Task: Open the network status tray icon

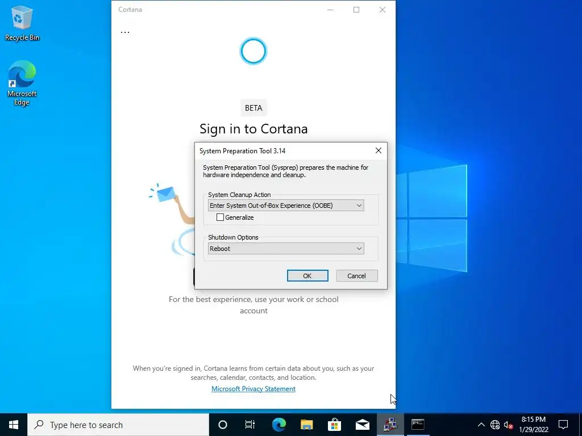Action: [x=495, y=425]
